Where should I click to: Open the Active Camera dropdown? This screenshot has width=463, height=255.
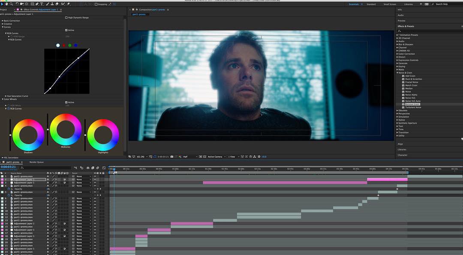216,157
